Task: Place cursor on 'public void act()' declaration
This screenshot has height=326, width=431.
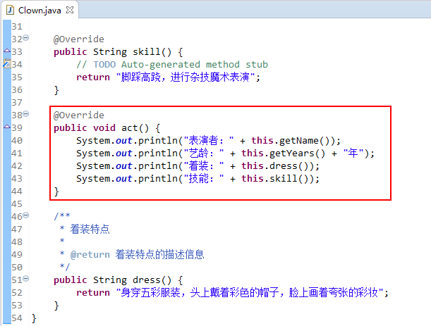Action: click(x=107, y=128)
